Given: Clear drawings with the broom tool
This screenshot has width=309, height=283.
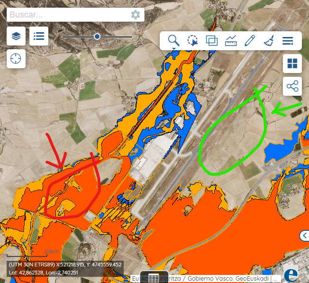Looking at the screenshot, I should (269, 40).
